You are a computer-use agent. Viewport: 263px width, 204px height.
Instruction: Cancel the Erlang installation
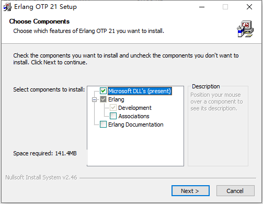pyautogui.click(x=235, y=191)
